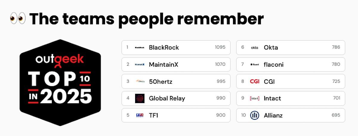Click the Global Relay globe logo
Viewport: 358px width, 136px height.
140,98
